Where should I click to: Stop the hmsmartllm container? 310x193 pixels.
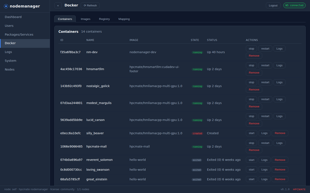[251, 65]
